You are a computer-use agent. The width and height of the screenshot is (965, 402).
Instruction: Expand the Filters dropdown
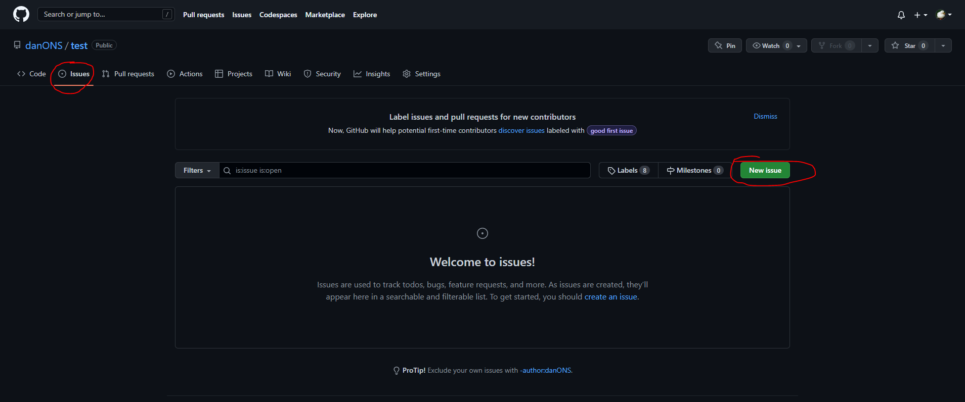(x=197, y=170)
